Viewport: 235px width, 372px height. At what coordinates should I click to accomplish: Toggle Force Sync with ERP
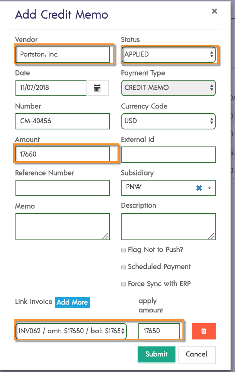click(x=124, y=284)
